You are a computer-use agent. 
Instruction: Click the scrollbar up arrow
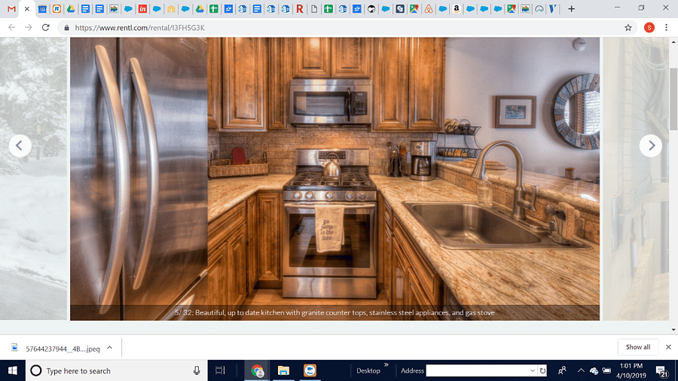(x=673, y=42)
